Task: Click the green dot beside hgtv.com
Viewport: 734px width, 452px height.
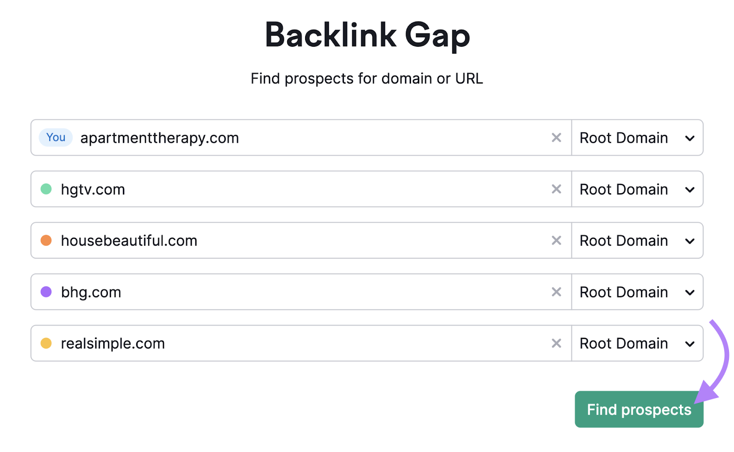Action: (45, 189)
